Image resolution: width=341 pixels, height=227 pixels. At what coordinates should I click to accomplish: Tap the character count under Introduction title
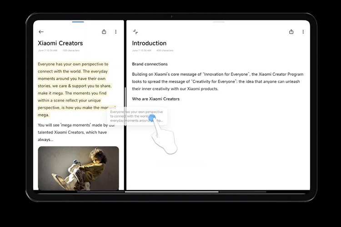[165, 50]
